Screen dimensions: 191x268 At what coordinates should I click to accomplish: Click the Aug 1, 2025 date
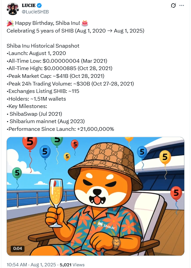tap(43, 265)
